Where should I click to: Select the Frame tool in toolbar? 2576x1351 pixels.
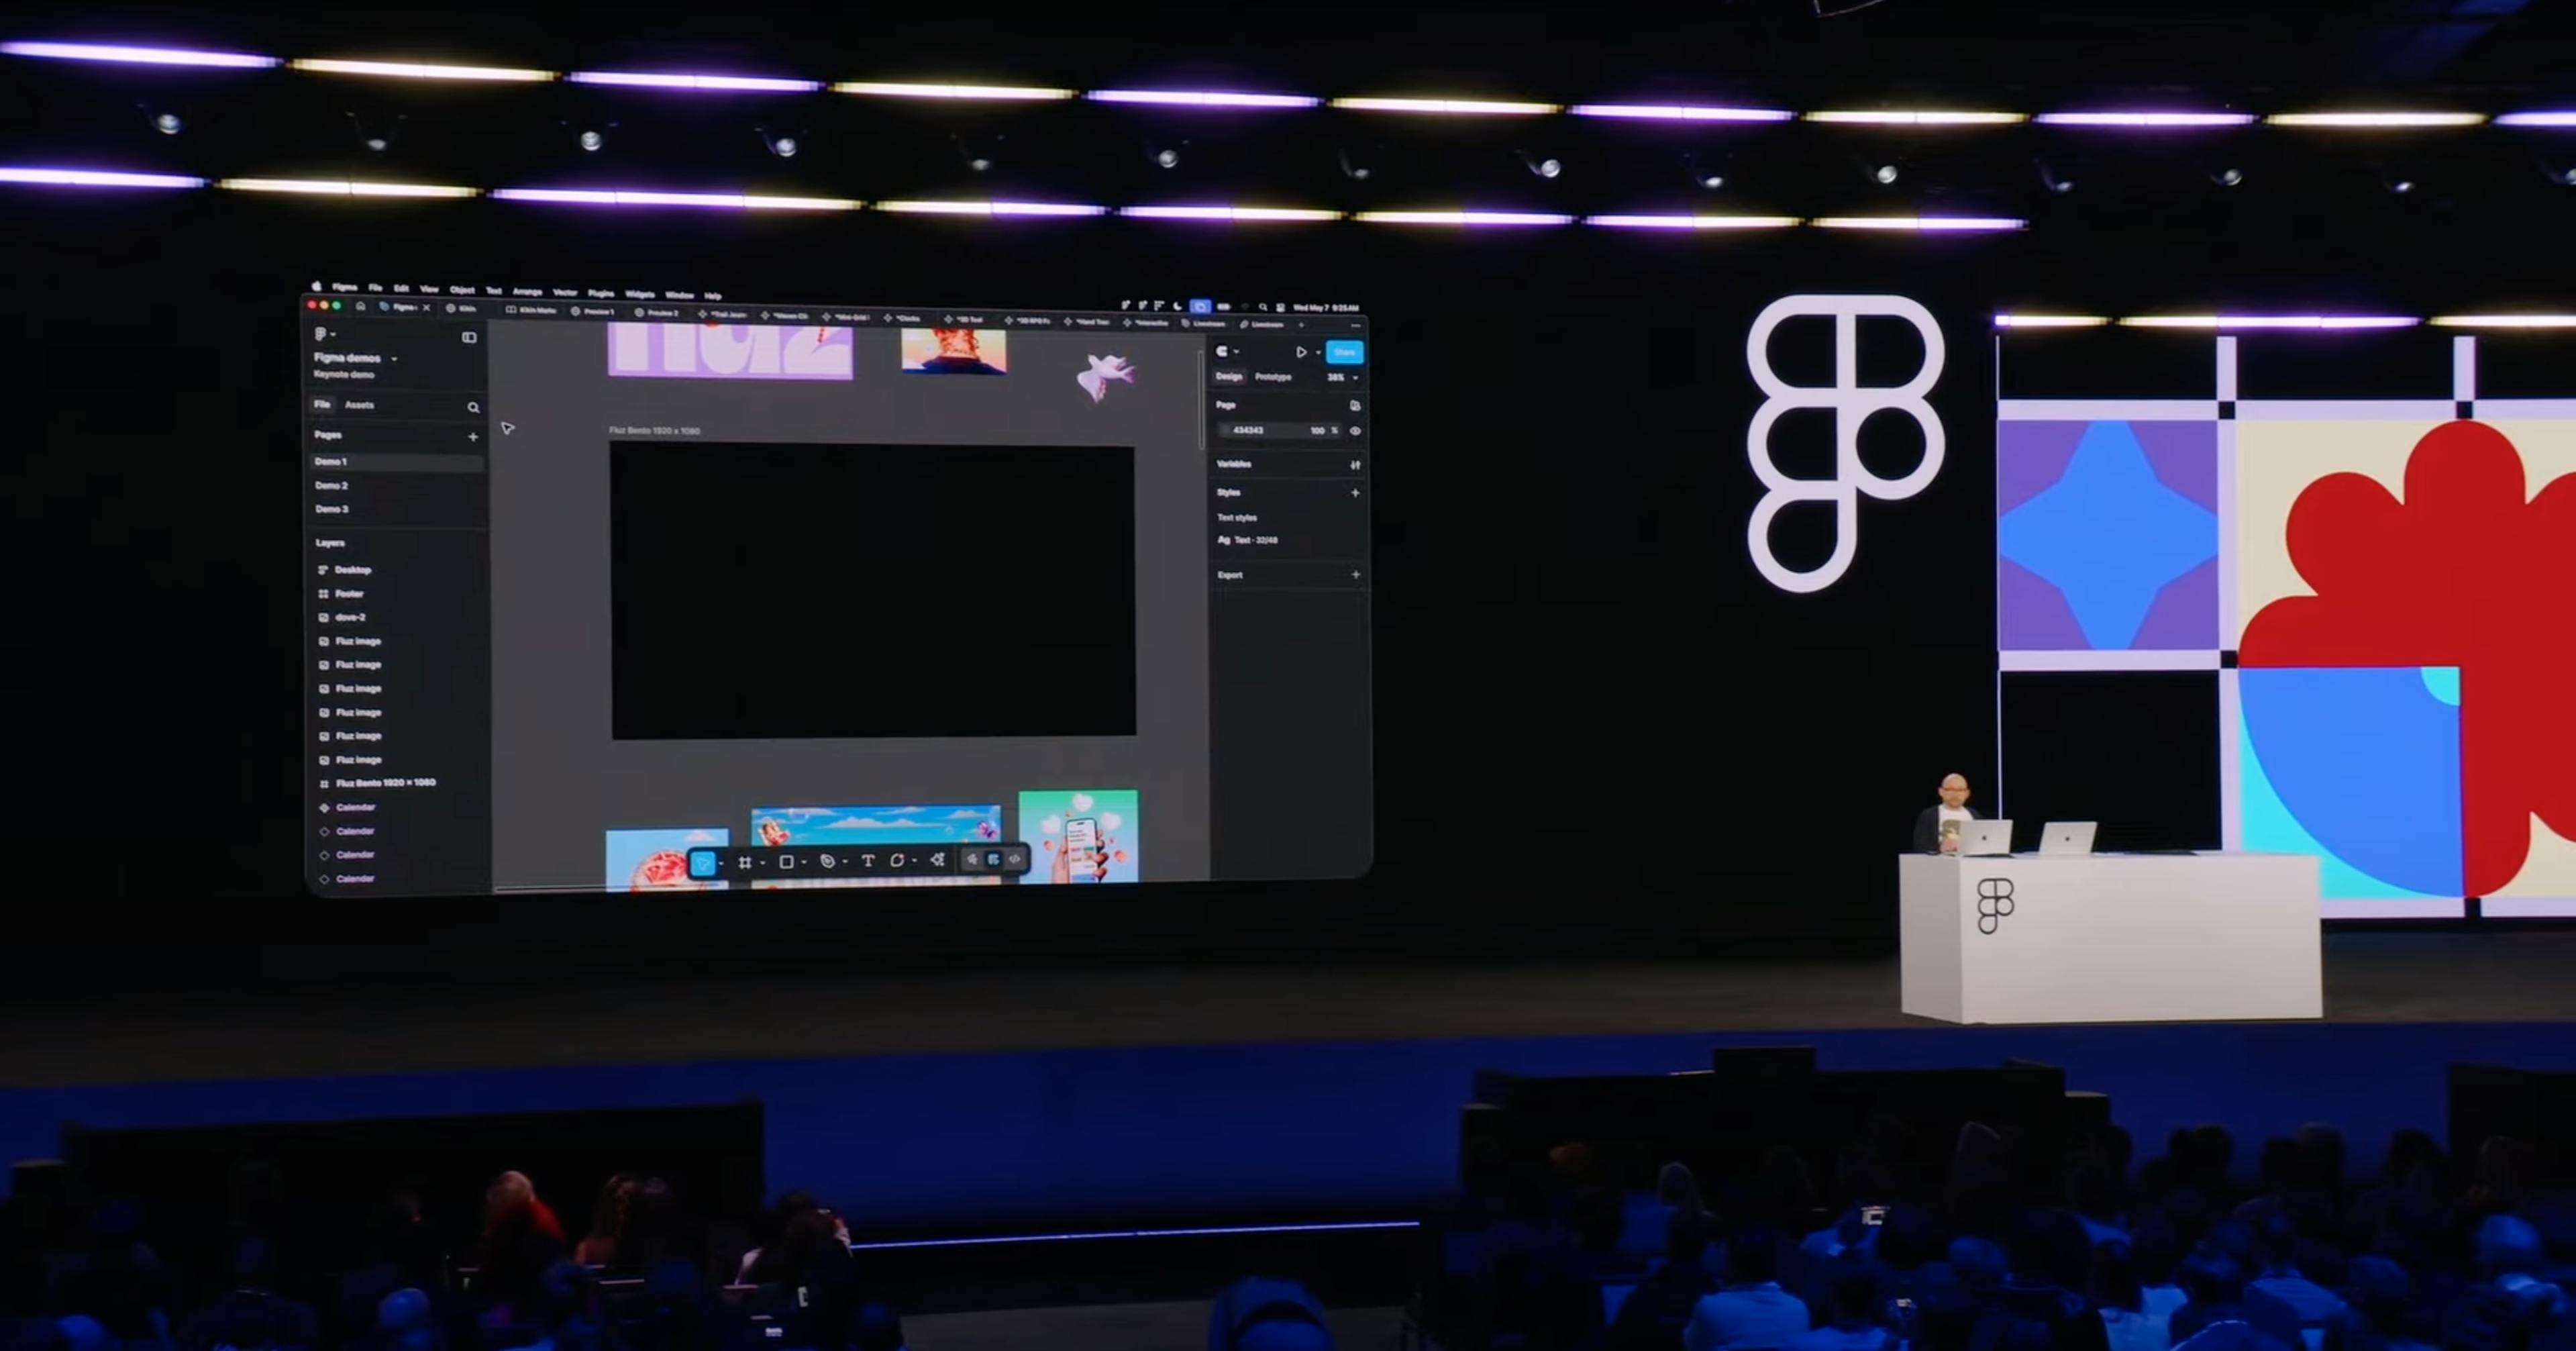(745, 862)
